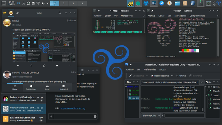222x125 pixels.
Task: Toggle pin on the Quassel IRC window
Action: point(131,65)
